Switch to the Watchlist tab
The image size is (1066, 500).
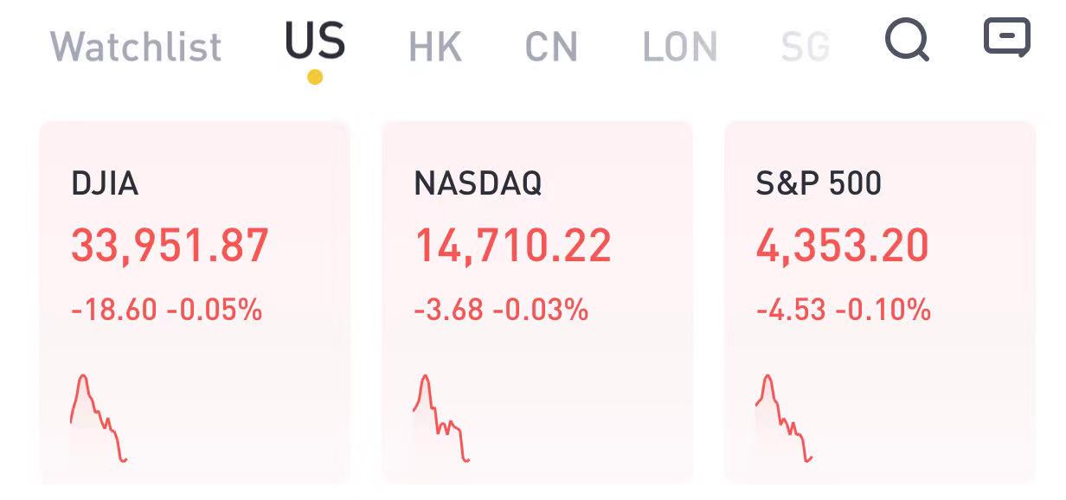point(136,47)
